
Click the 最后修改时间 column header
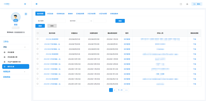[x=112, y=33]
